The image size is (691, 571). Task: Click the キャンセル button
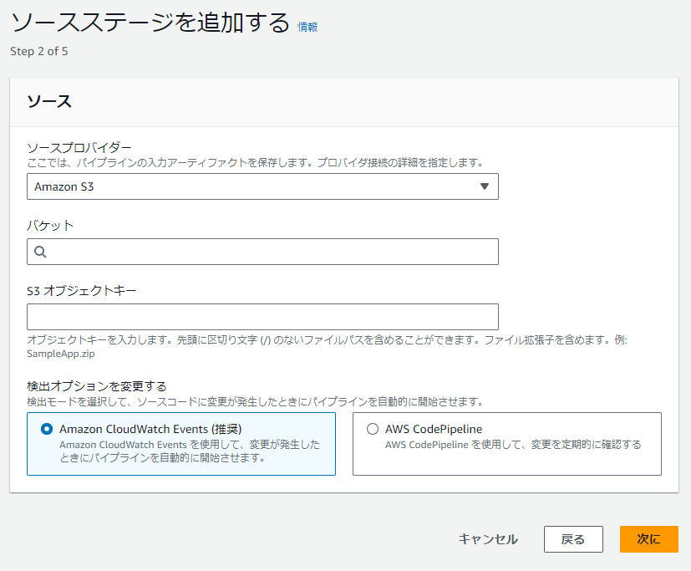point(488,538)
